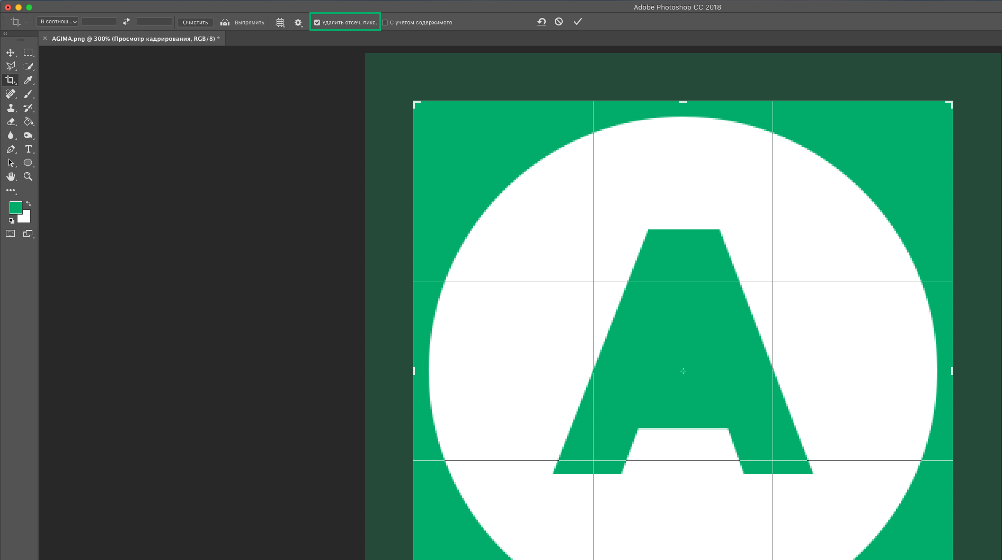1002x560 pixels.
Task: Select the Sponge tool
Action: 29,135
